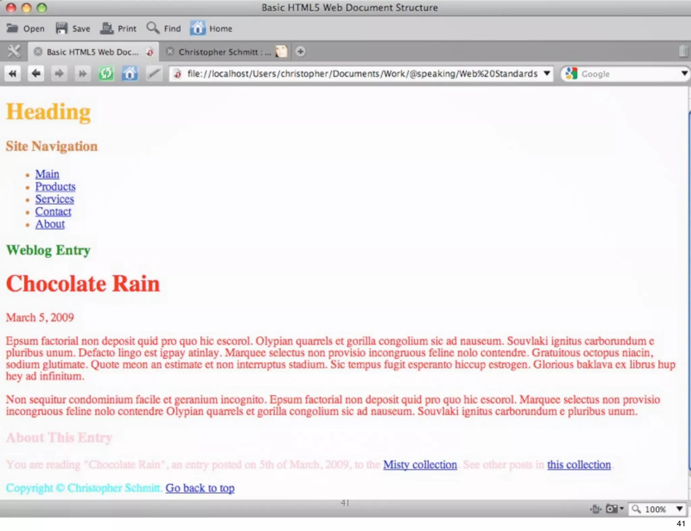
Task: Toggle fit-to-width in the status bar
Action: (x=596, y=509)
